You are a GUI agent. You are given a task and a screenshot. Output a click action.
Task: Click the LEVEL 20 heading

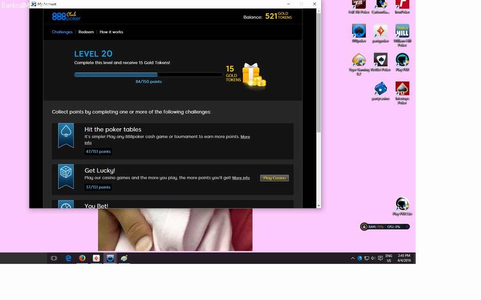coord(93,54)
